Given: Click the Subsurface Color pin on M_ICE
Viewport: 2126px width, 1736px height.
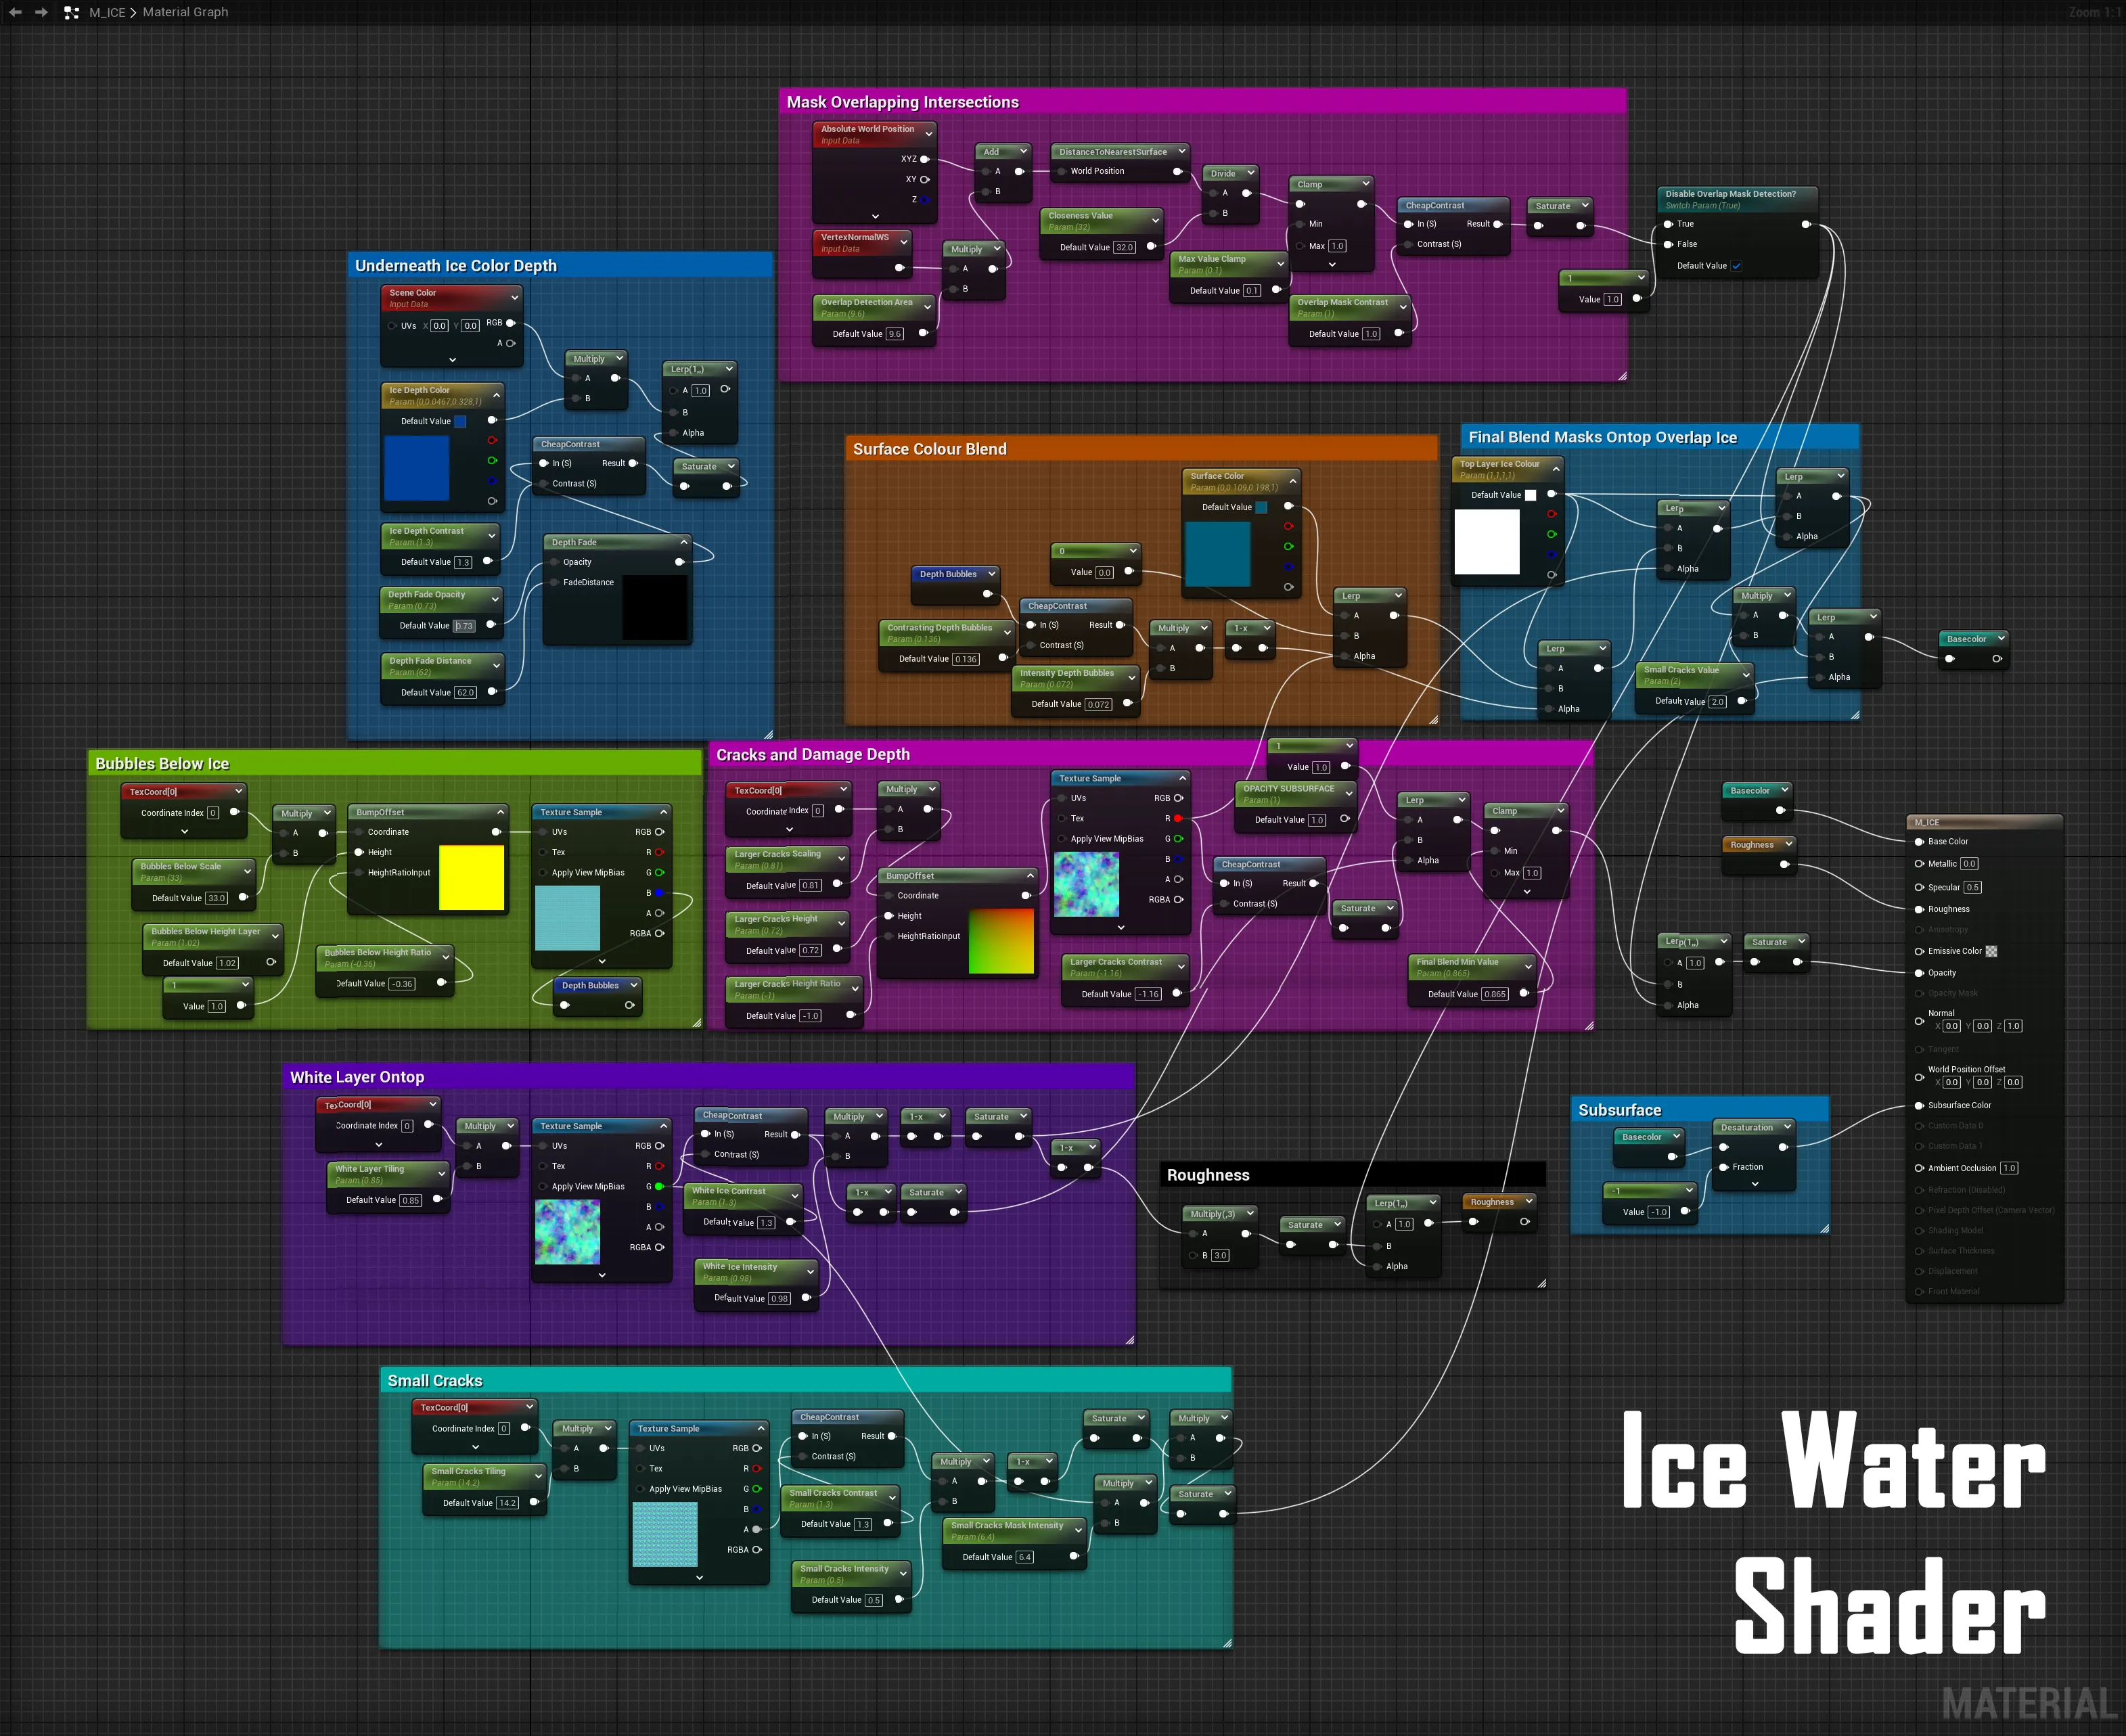Looking at the screenshot, I should click(x=1919, y=1105).
